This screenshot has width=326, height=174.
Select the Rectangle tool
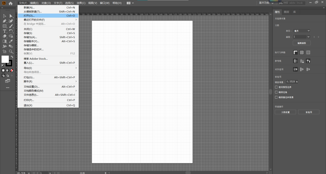tap(4, 26)
